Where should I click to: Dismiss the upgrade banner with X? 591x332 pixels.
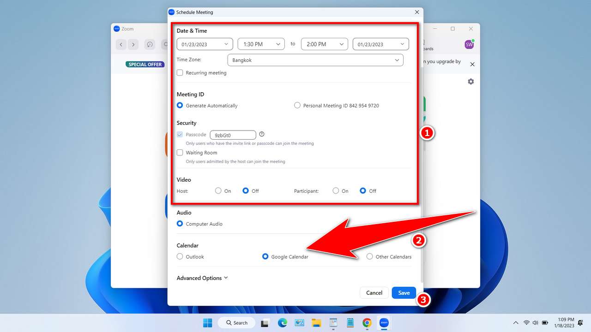pos(472,64)
